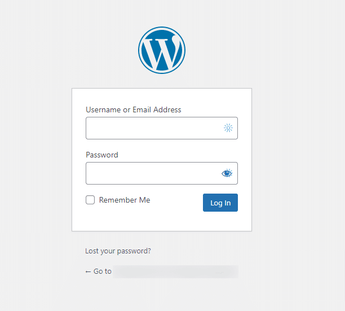Screen dimensions: 345x311
Task: Click the "Remember Me" label text
Action: point(125,200)
